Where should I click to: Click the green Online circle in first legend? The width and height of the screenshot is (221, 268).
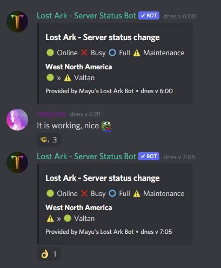point(50,53)
